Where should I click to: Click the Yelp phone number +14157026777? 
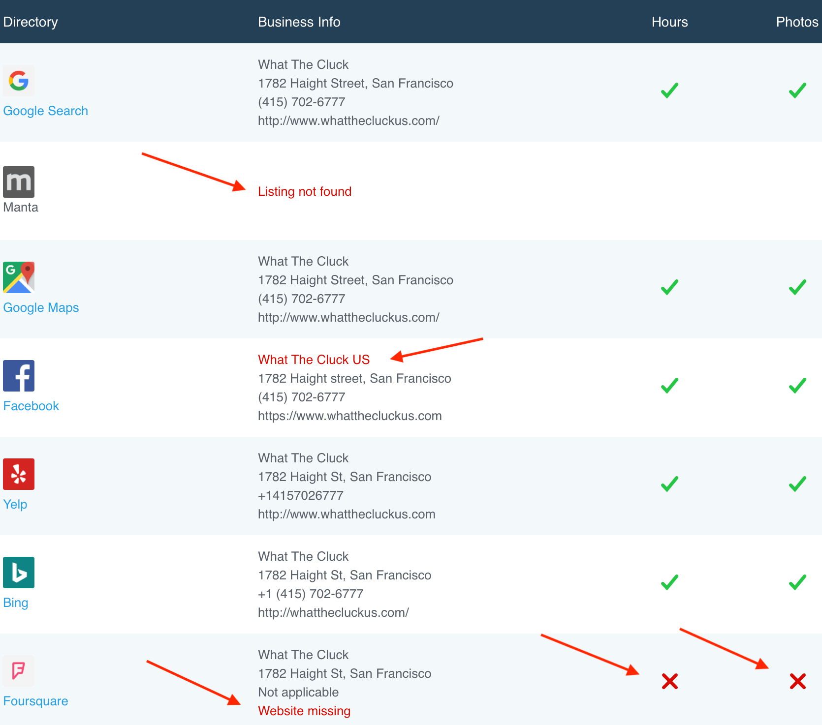(x=301, y=495)
